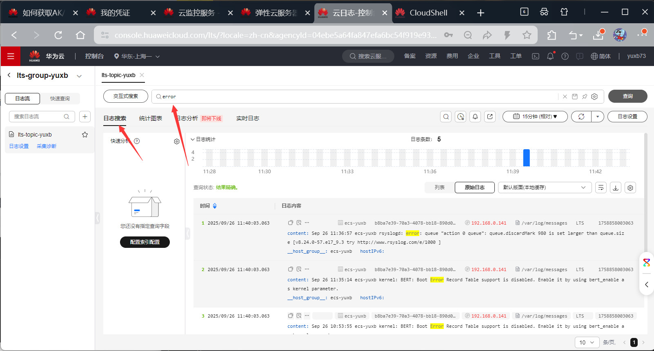Screen dimensions: 654x351
Task: Open the page size dropdown showing 10
Action: point(587,342)
